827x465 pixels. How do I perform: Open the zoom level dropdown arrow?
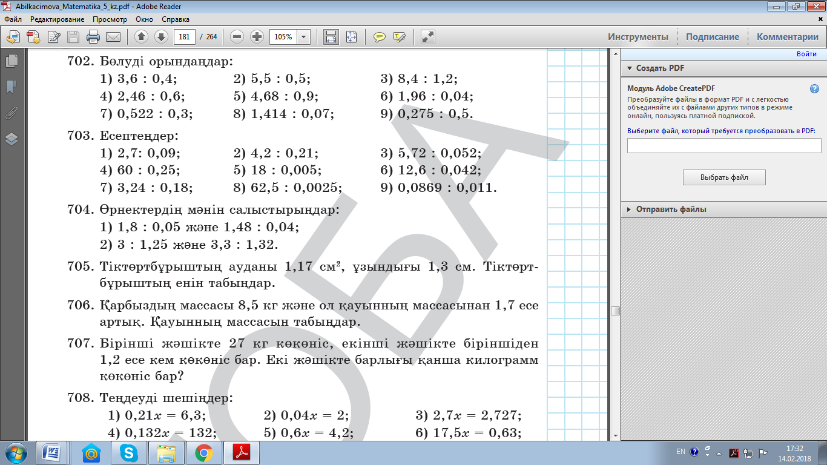pyautogui.click(x=303, y=37)
